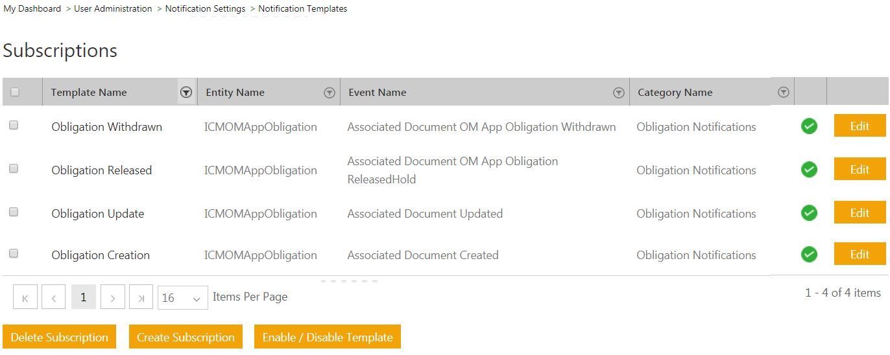Viewport: 890px width, 355px height.
Task: Toggle the select-all checkbox in header
Action: pyautogui.click(x=15, y=93)
